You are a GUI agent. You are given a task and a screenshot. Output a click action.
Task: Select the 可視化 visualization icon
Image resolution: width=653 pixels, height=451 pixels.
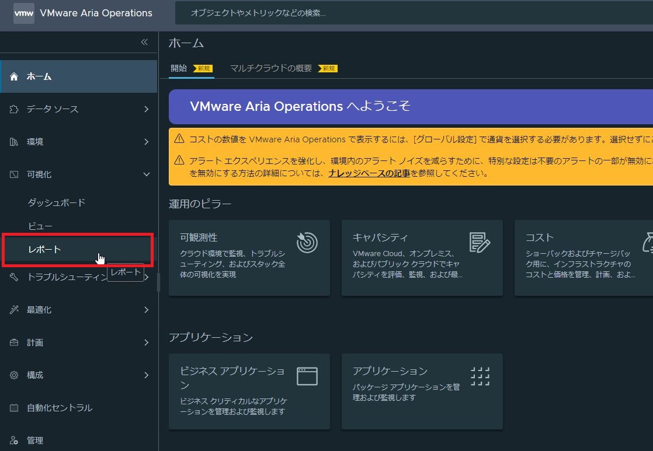pyautogui.click(x=13, y=174)
